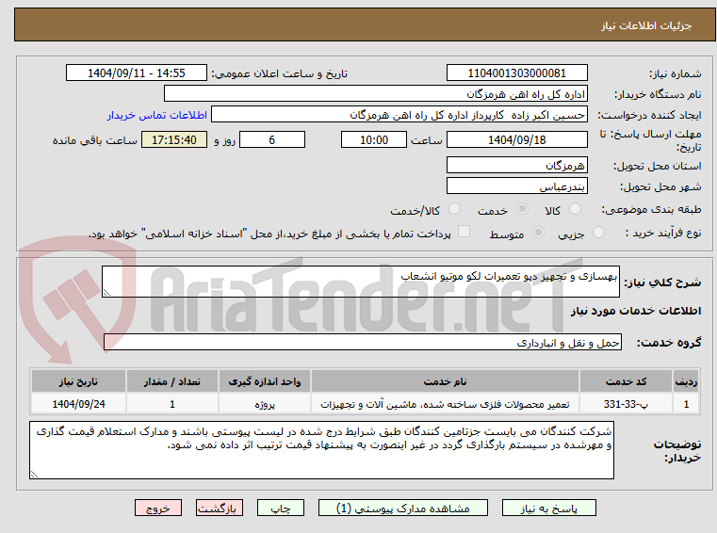Image resolution: width=717 pixels, height=533 pixels.
Task: Click the 'نام خدمت' column header
Action: [x=445, y=381]
